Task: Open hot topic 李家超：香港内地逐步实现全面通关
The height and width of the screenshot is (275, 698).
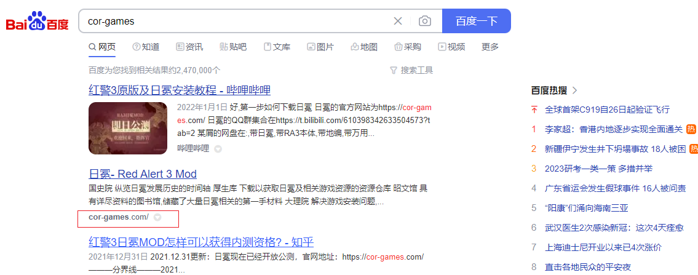Action: tap(613, 129)
